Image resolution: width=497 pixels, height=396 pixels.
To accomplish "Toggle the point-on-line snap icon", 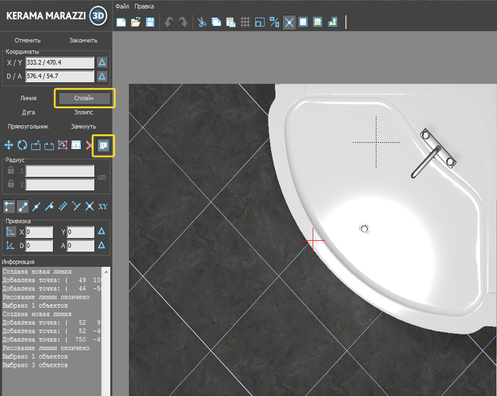I will (49, 206).
